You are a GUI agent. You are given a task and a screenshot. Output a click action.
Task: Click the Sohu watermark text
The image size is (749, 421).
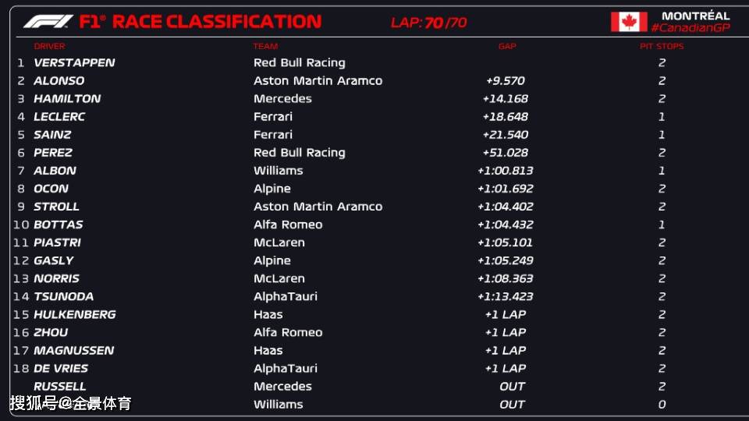pos(70,403)
